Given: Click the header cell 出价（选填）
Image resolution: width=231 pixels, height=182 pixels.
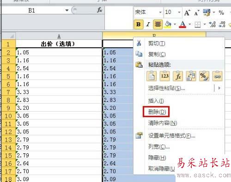Looking at the screenshot, I should [59, 44].
